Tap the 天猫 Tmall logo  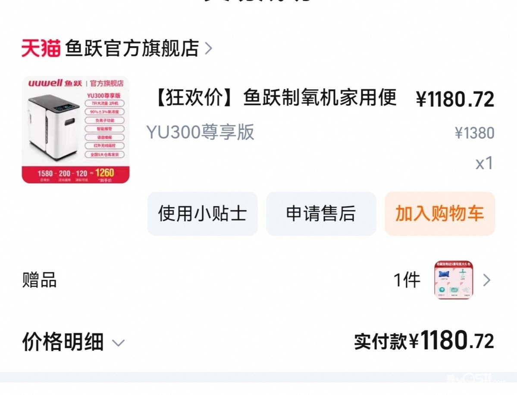point(41,48)
